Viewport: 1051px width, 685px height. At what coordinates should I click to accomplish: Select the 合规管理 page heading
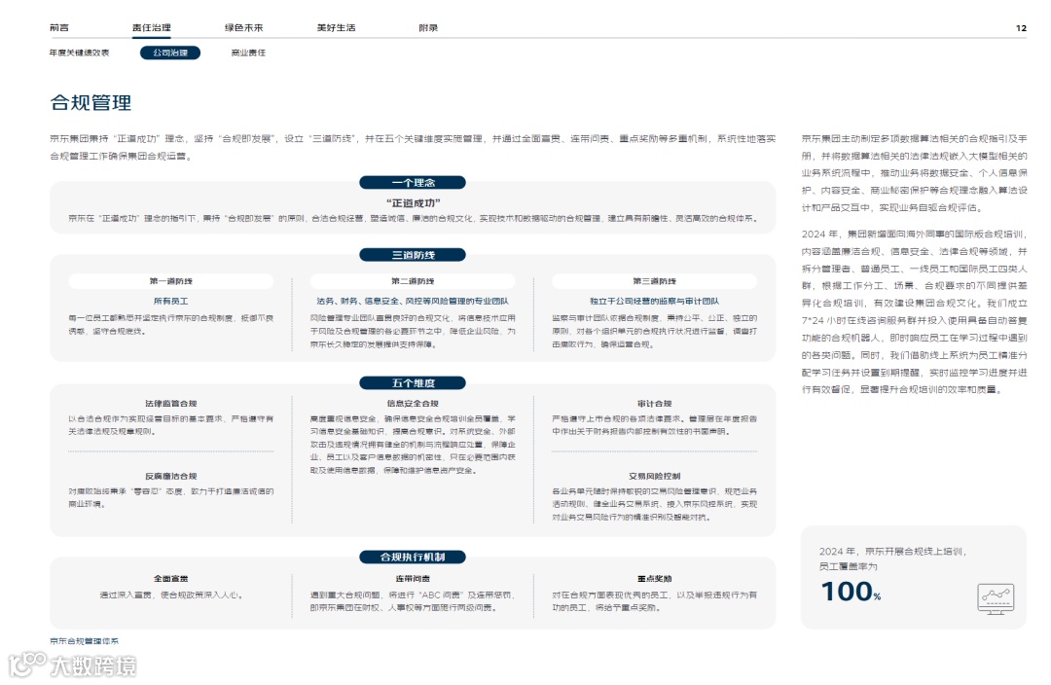click(x=91, y=102)
